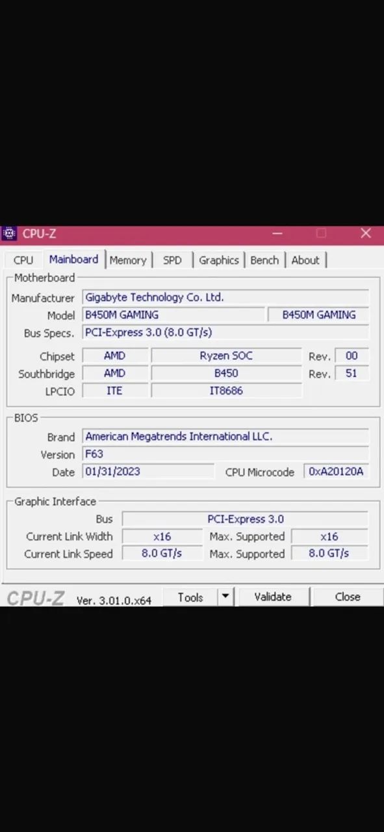Click the BIOS Date value 01/31/2023

coord(148,471)
